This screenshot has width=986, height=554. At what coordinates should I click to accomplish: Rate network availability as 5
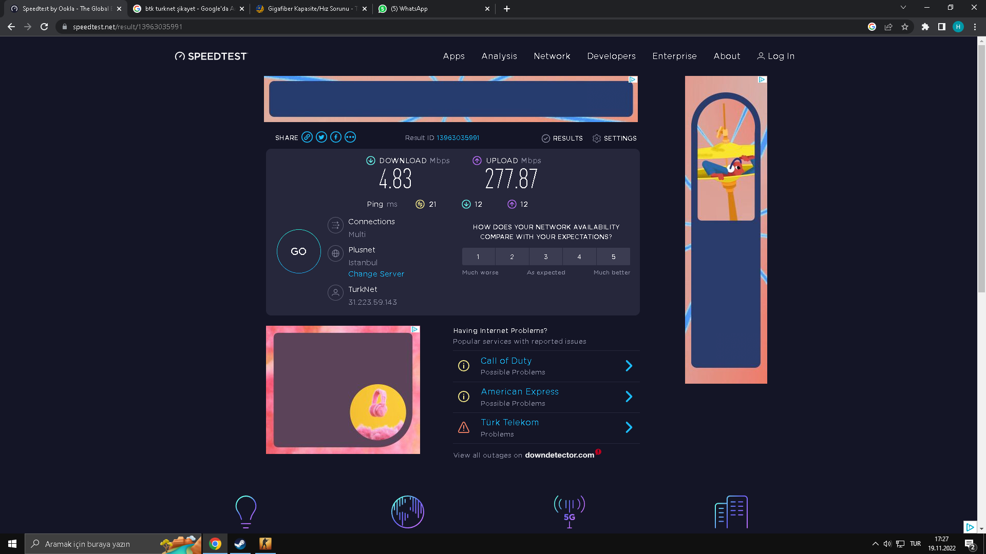613,256
